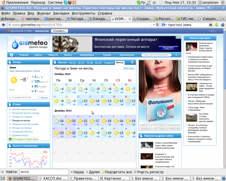Screen dimensions: 226x181
Task: Click the printer icon in forecast header
Action: point(132,62)
